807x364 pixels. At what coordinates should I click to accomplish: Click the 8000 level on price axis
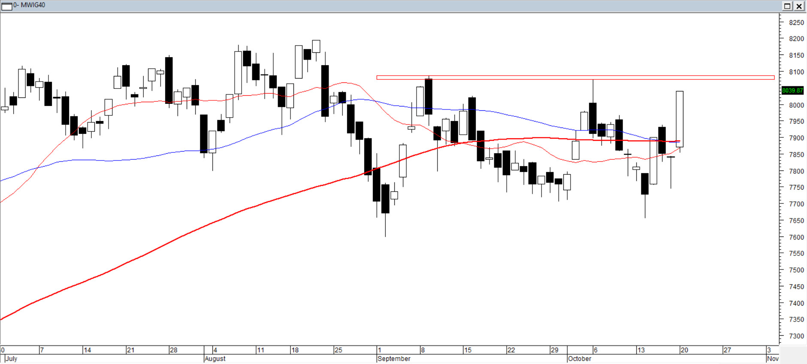[x=796, y=105]
